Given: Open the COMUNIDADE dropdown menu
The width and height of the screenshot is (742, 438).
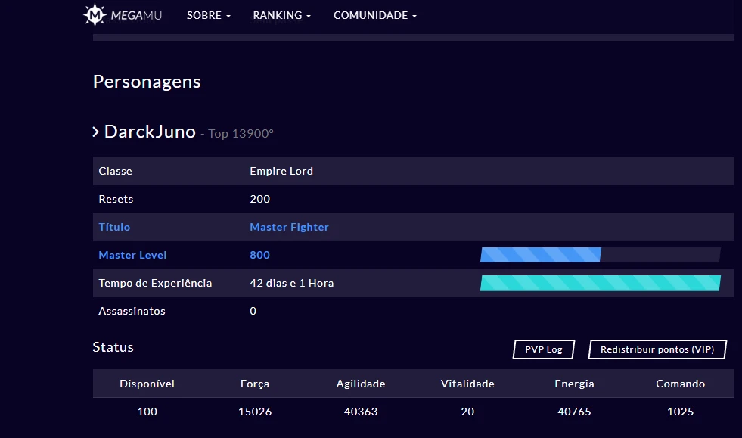Looking at the screenshot, I should (x=374, y=15).
